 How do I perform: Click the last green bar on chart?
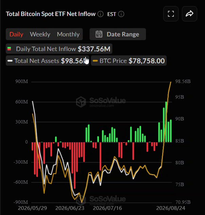pos(171,131)
